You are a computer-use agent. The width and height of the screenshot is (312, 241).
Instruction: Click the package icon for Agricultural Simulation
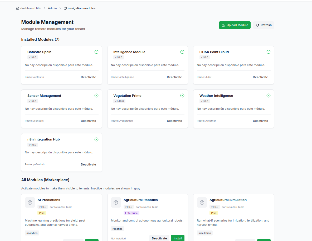pyautogui.click(x=202, y=202)
